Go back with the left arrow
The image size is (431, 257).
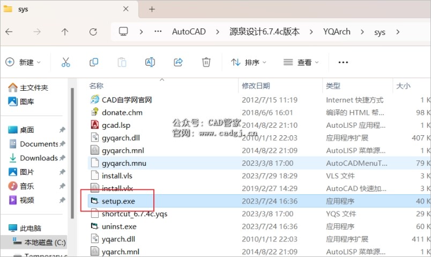pos(9,32)
